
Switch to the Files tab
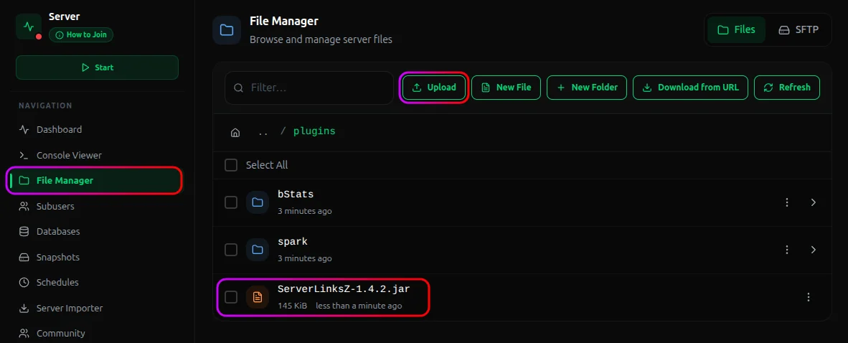click(x=736, y=29)
